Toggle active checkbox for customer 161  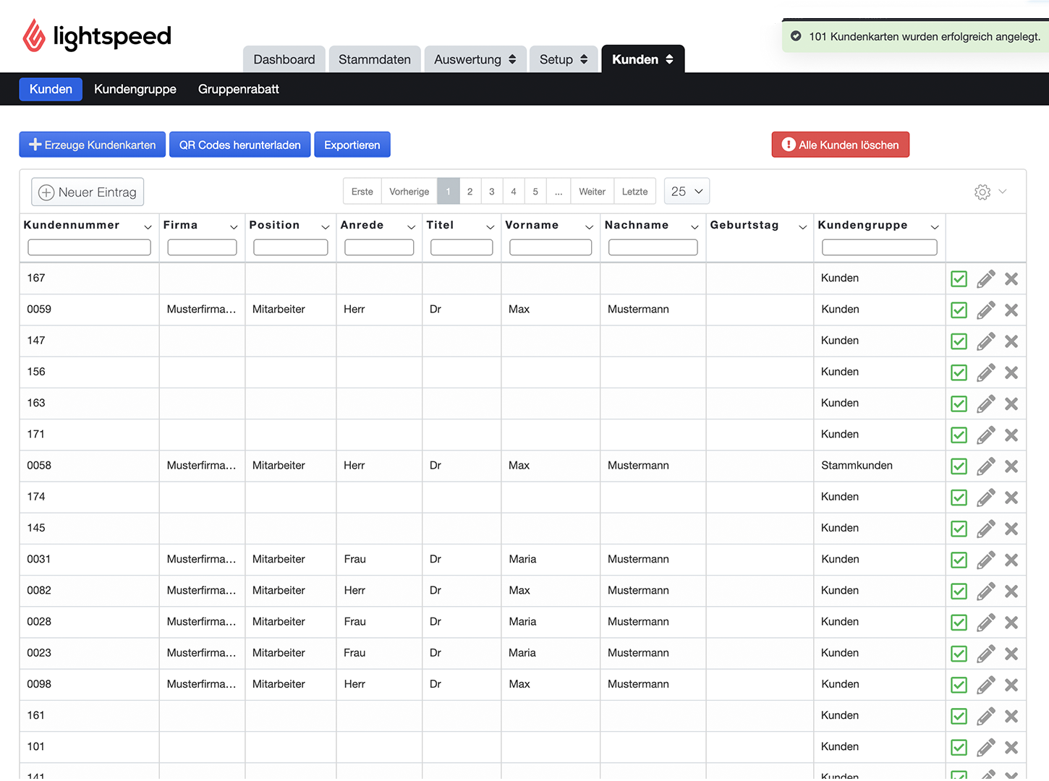coord(959,716)
